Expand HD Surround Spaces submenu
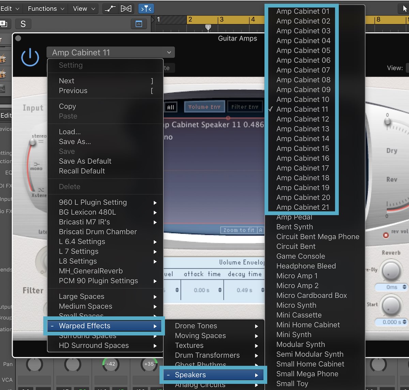The image size is (409, 390). pos(105,346)
